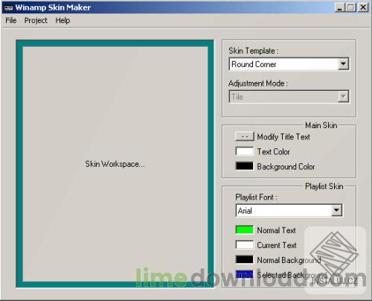Pick the white Text Color swatch
This screenshot has height=301, width=372.
[x=245, y=151]
